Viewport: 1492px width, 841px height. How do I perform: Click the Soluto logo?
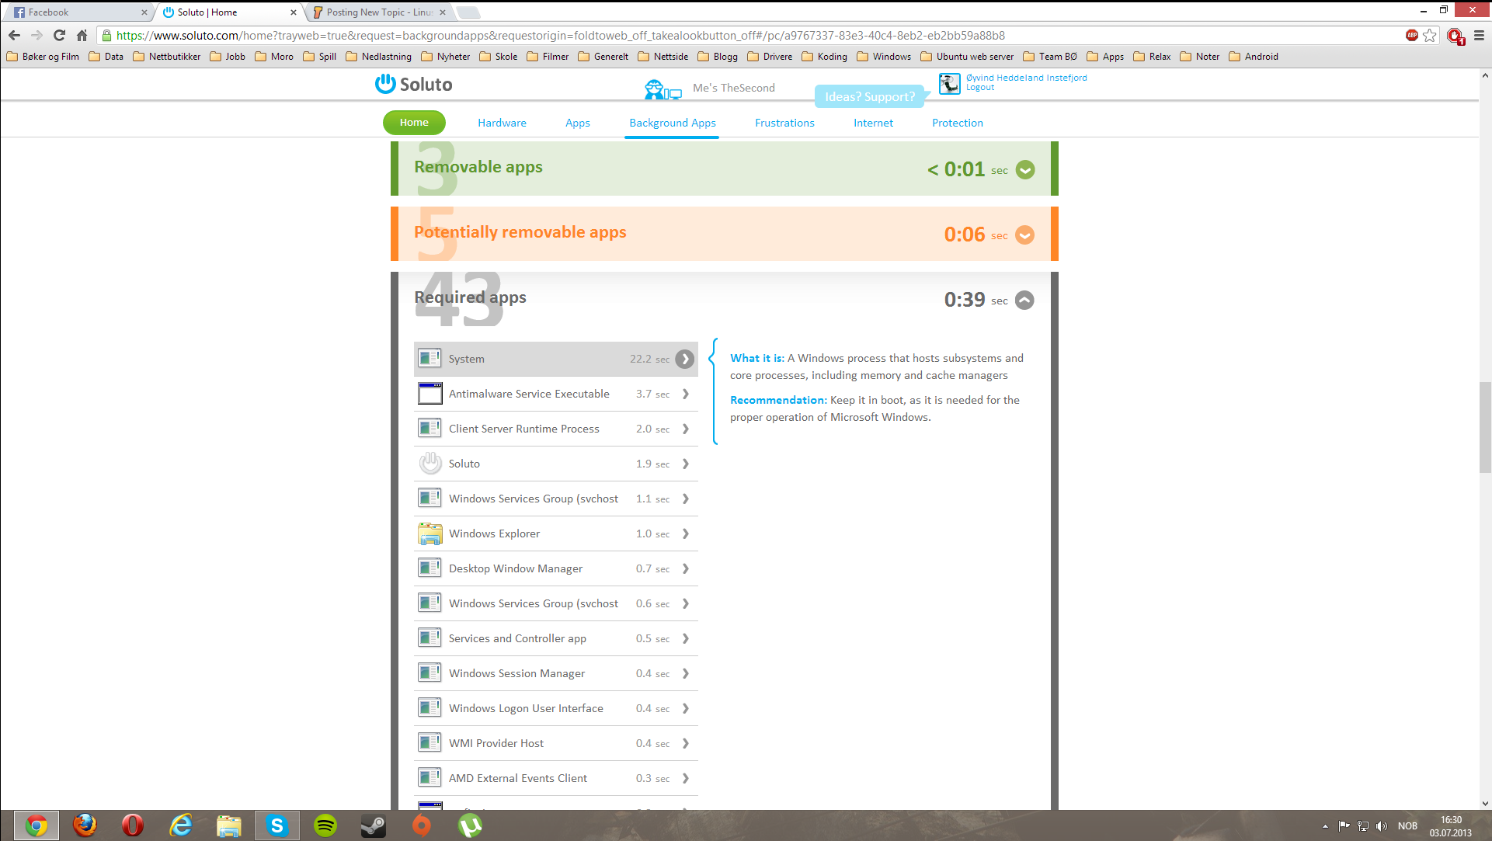pos(413,84)
